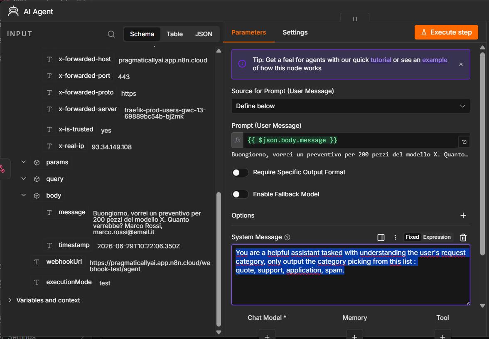
Task: Click the Buongiorno prompt preview result text
Action: pyautogui.click(x=349, y=154)
